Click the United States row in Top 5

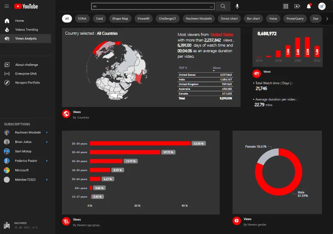205,75
